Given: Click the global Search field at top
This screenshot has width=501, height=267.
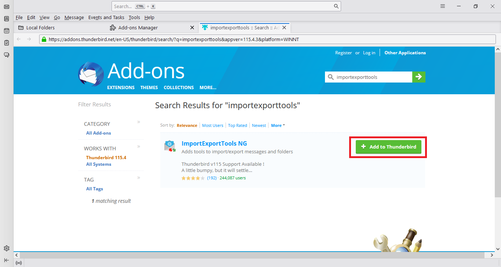Looking at the screenshot, I should (x=226, y=6).
